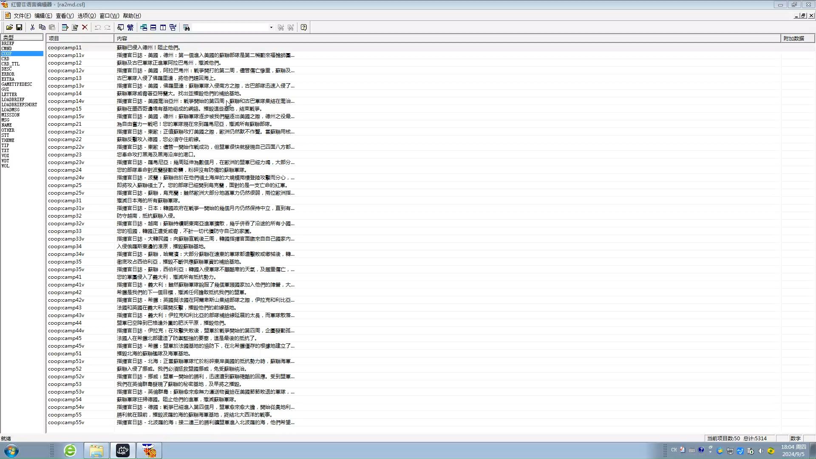Cascade windows with the cascade icon
Viewport: 816px width, 459px height.
click(x=144, y=27)
